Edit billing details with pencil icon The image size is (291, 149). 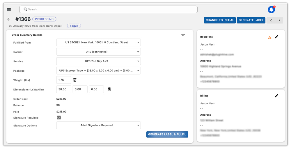tap(276, 96)
